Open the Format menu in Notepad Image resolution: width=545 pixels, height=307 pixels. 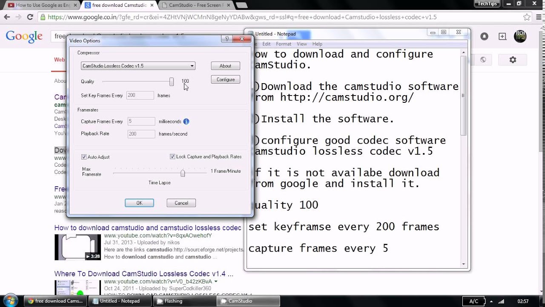(x=284, y=44)
